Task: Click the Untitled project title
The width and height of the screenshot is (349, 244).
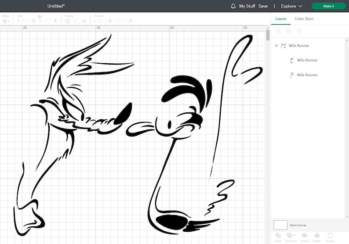Action: coord(56,6)
